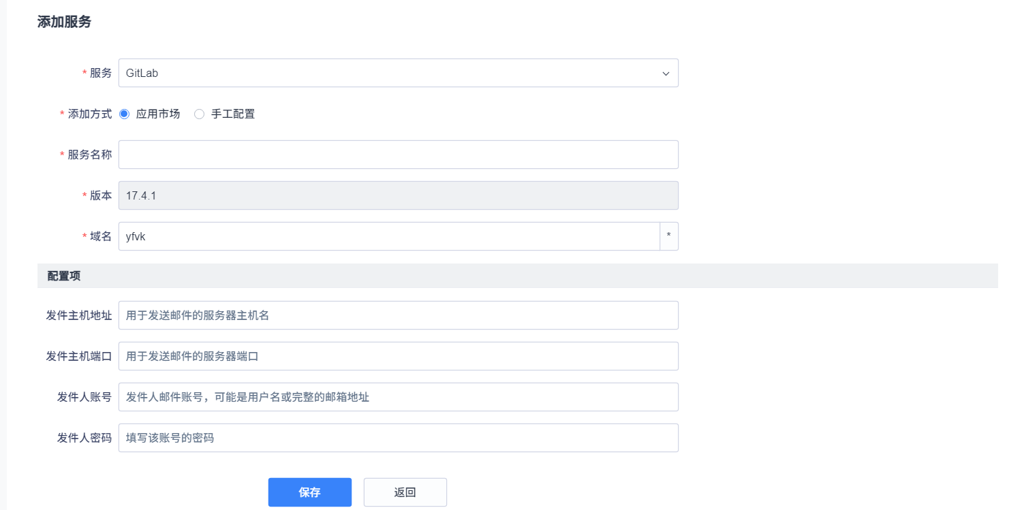The height and width of the screenshot is (510, 1022).
Task: Select the 应用市场 radio option
Action: click(x=124, y=114)
